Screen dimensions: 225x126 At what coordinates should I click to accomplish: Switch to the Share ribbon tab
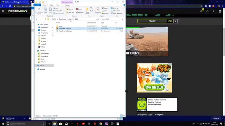tap(51, 5)
